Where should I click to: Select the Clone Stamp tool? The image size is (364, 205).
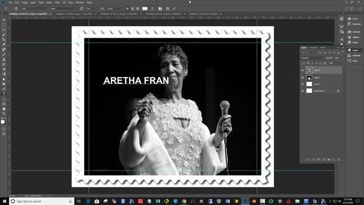pyautogui.click(x=4, y=59)
